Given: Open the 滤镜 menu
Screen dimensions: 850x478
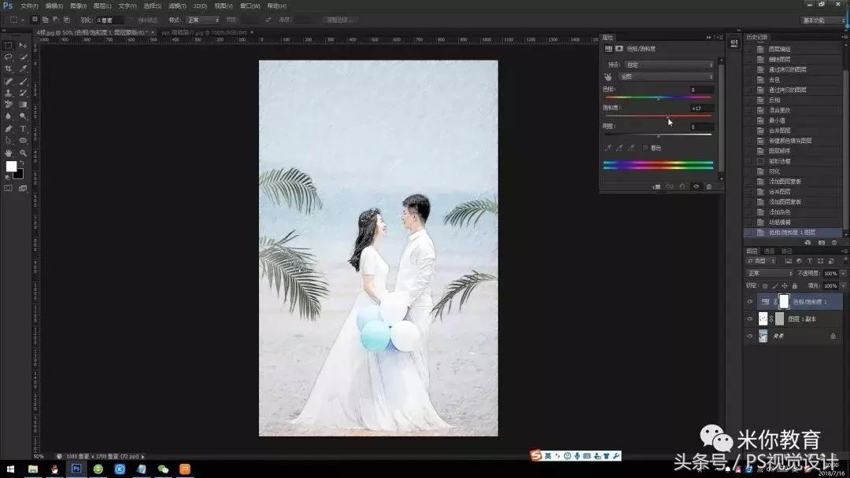Looking at the screenshot, I should pyautogui.click(x=175, y=6).
